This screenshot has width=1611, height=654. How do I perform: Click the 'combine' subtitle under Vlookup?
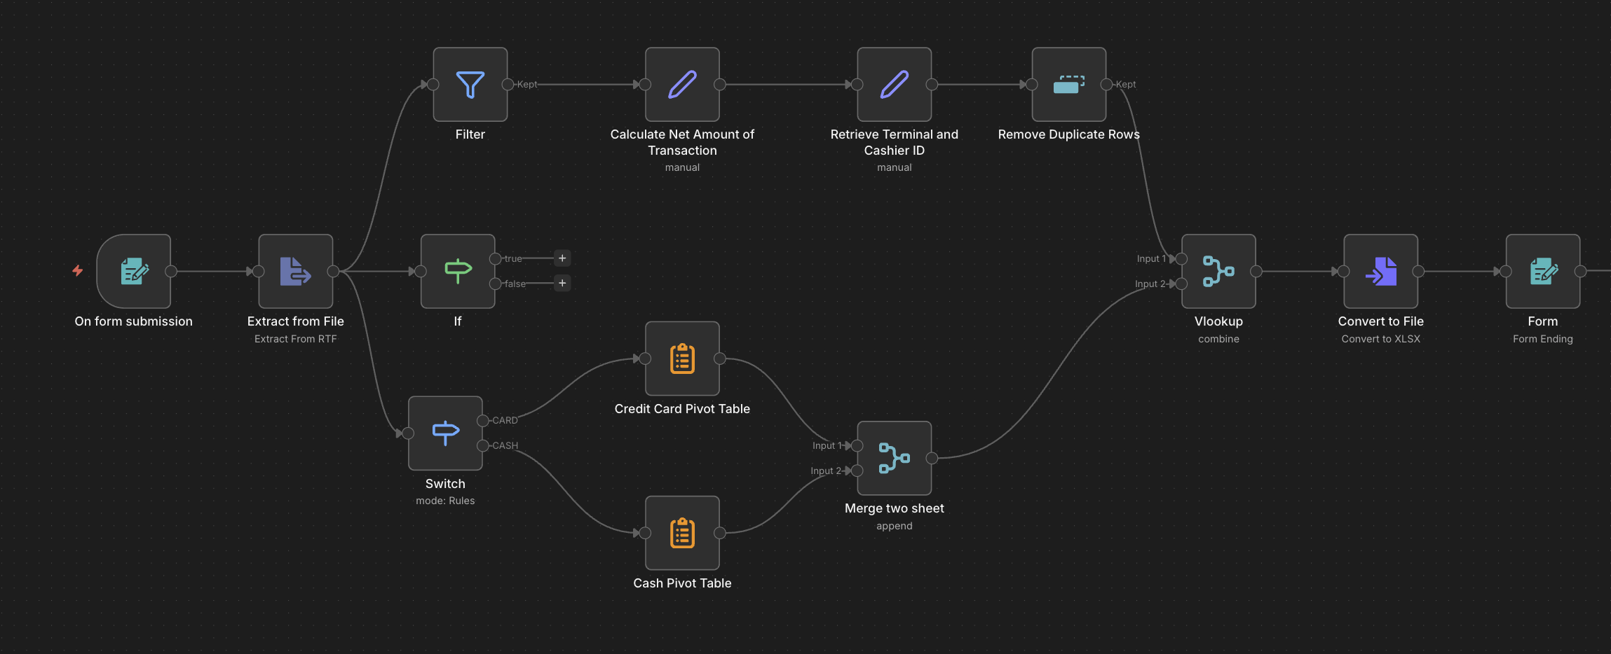click(x=1218, y=339)
